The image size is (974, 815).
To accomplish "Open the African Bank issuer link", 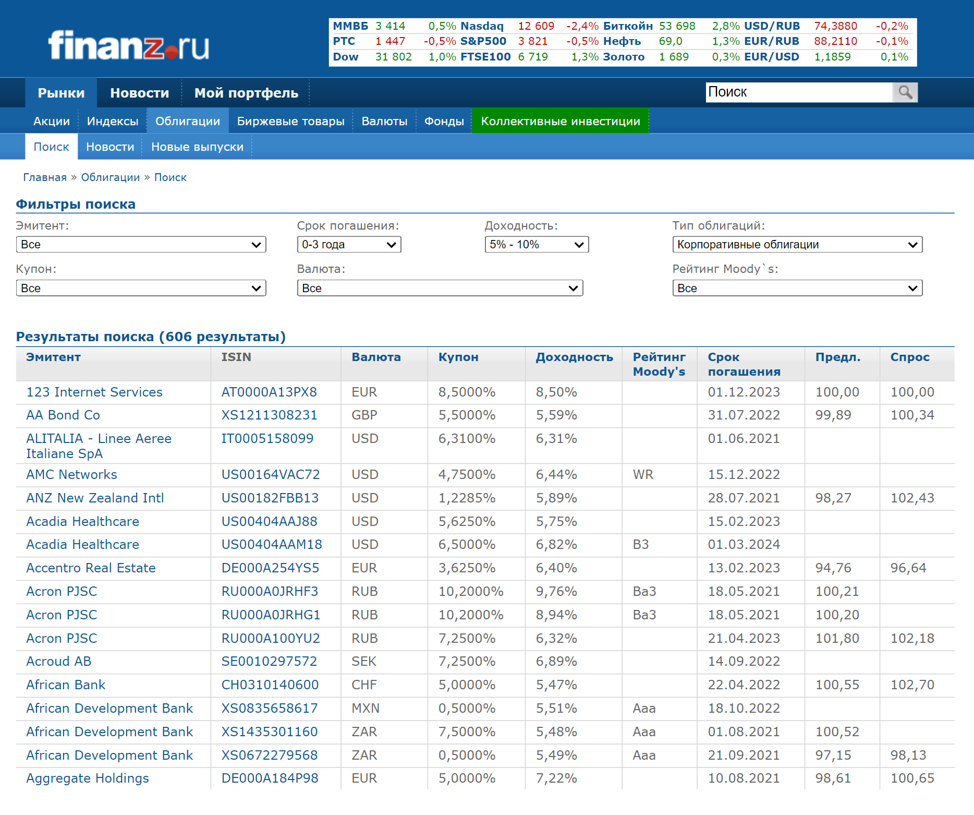I will tap(66, 685).
